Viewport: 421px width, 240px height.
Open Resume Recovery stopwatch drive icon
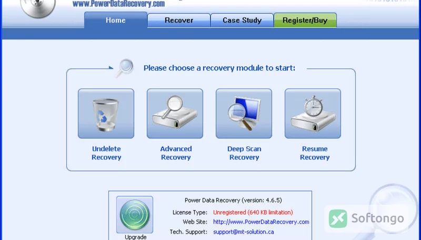313,114
